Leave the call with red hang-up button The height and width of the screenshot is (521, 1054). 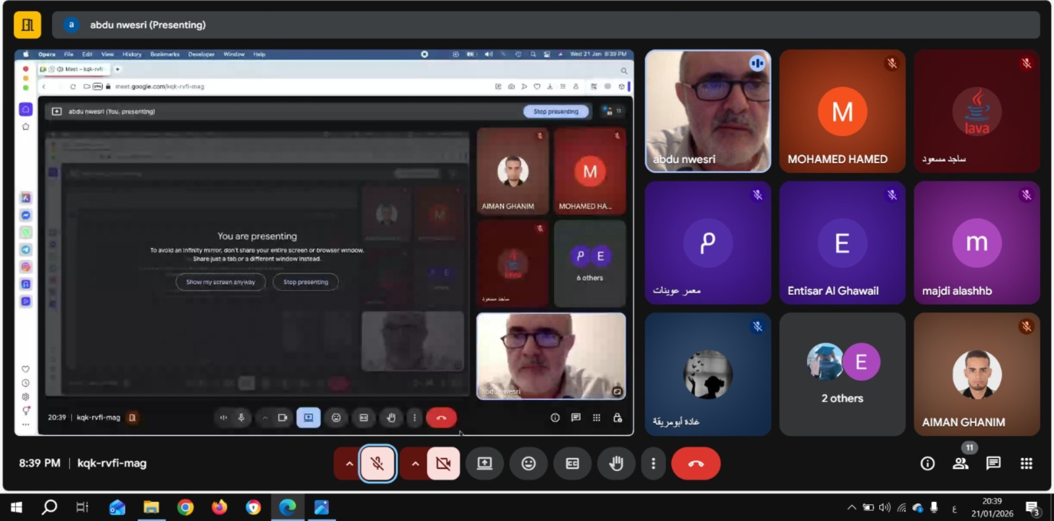696,464
